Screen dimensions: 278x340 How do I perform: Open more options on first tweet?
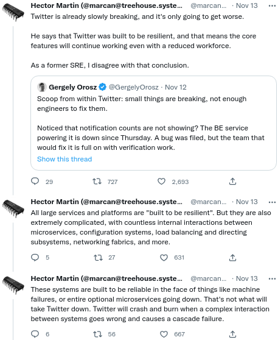point(272,6)
